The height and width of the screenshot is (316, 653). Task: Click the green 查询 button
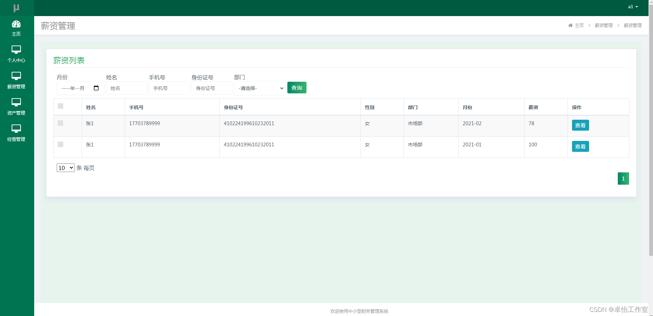(297, 88)
